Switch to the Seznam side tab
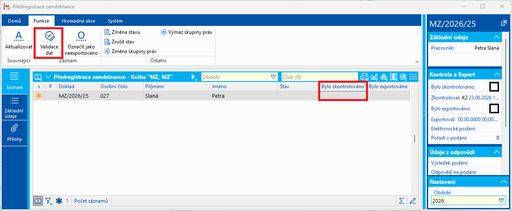Screen dimensions: 512x211 coord(15,81)
